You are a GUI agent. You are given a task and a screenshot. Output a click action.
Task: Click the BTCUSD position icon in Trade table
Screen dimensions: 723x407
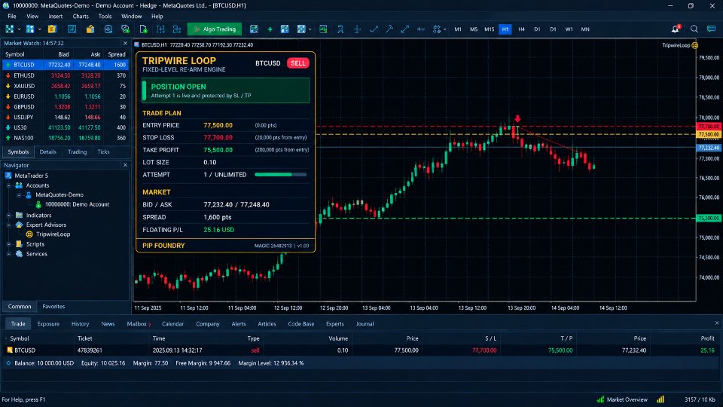coord(9,350)
